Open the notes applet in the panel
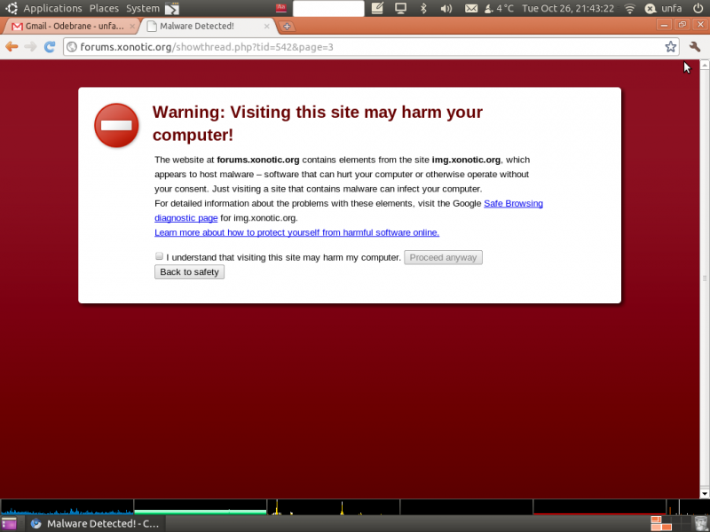Image resolution: width=710 pixels, height=532 pixels. pyautogui.click(x=377, y=8)
